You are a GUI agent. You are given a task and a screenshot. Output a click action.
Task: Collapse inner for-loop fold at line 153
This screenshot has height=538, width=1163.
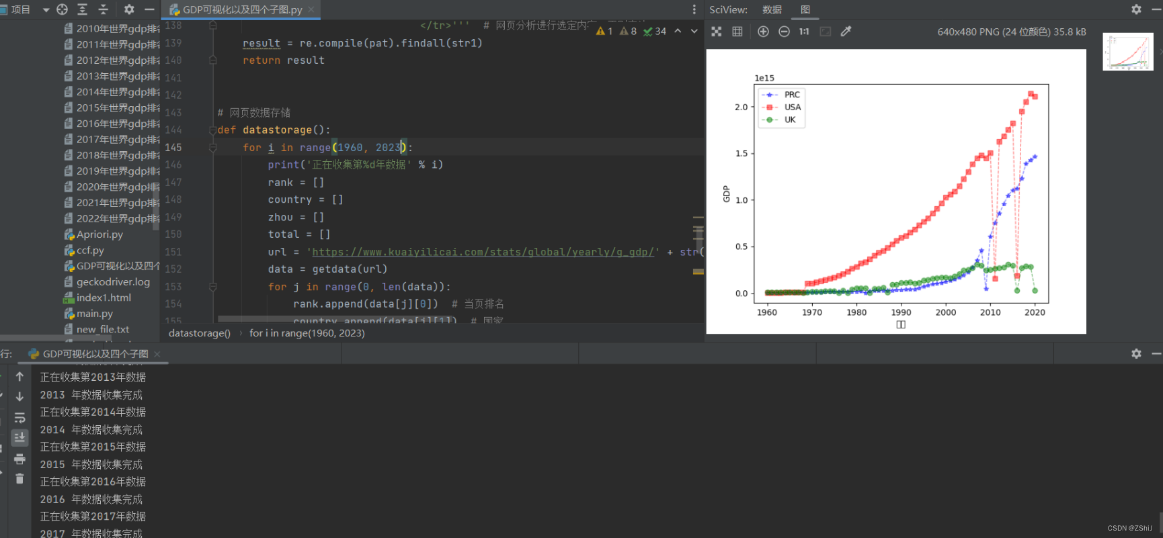pos(212,287)
